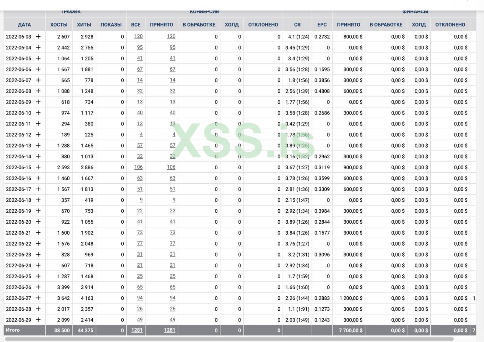Screen dimensions: 484x342
Task: Click the ДАТА column header
Action: click(x=24, y=25)
